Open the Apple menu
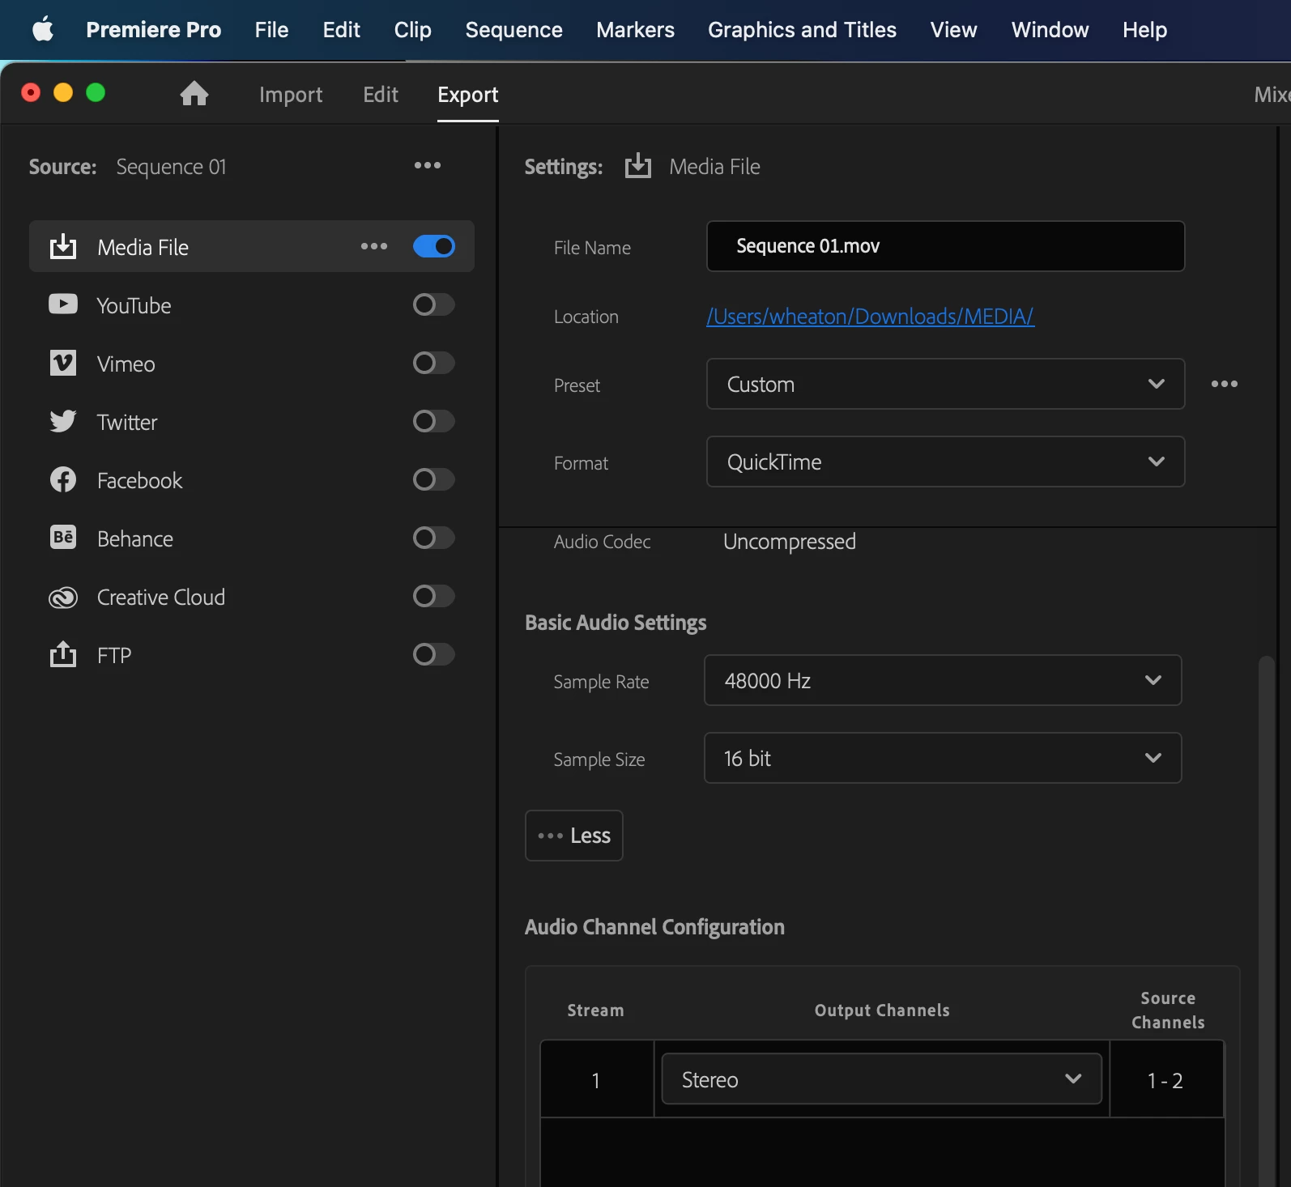This screenshot has width=1291, height=1187. pyautogui.click(x=43, y=30)
